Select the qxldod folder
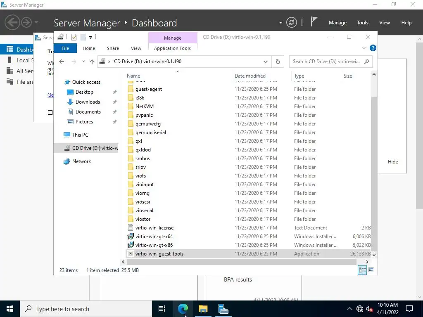 tap(143, 149)
